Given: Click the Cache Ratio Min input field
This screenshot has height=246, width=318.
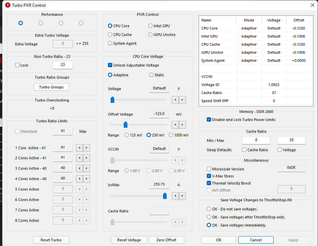Looking at the screenshot, I should (x=256, y=140).
